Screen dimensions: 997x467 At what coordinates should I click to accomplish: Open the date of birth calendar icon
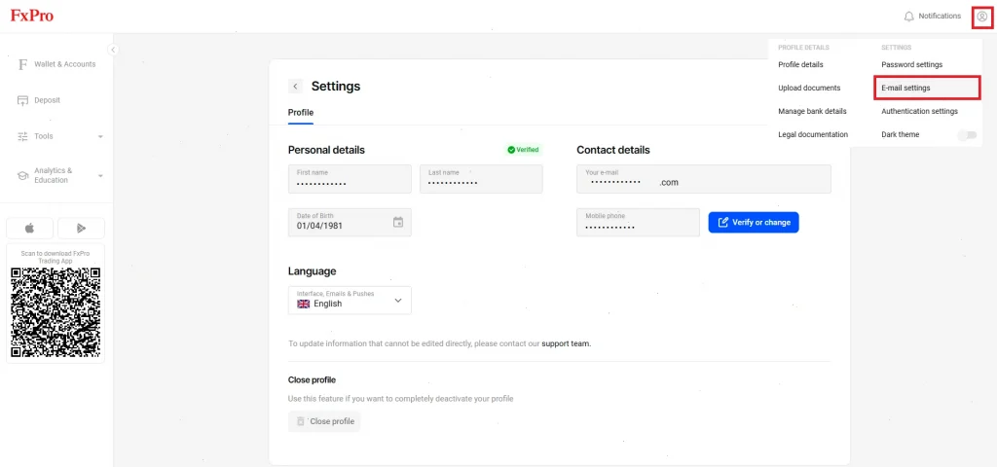397,222
